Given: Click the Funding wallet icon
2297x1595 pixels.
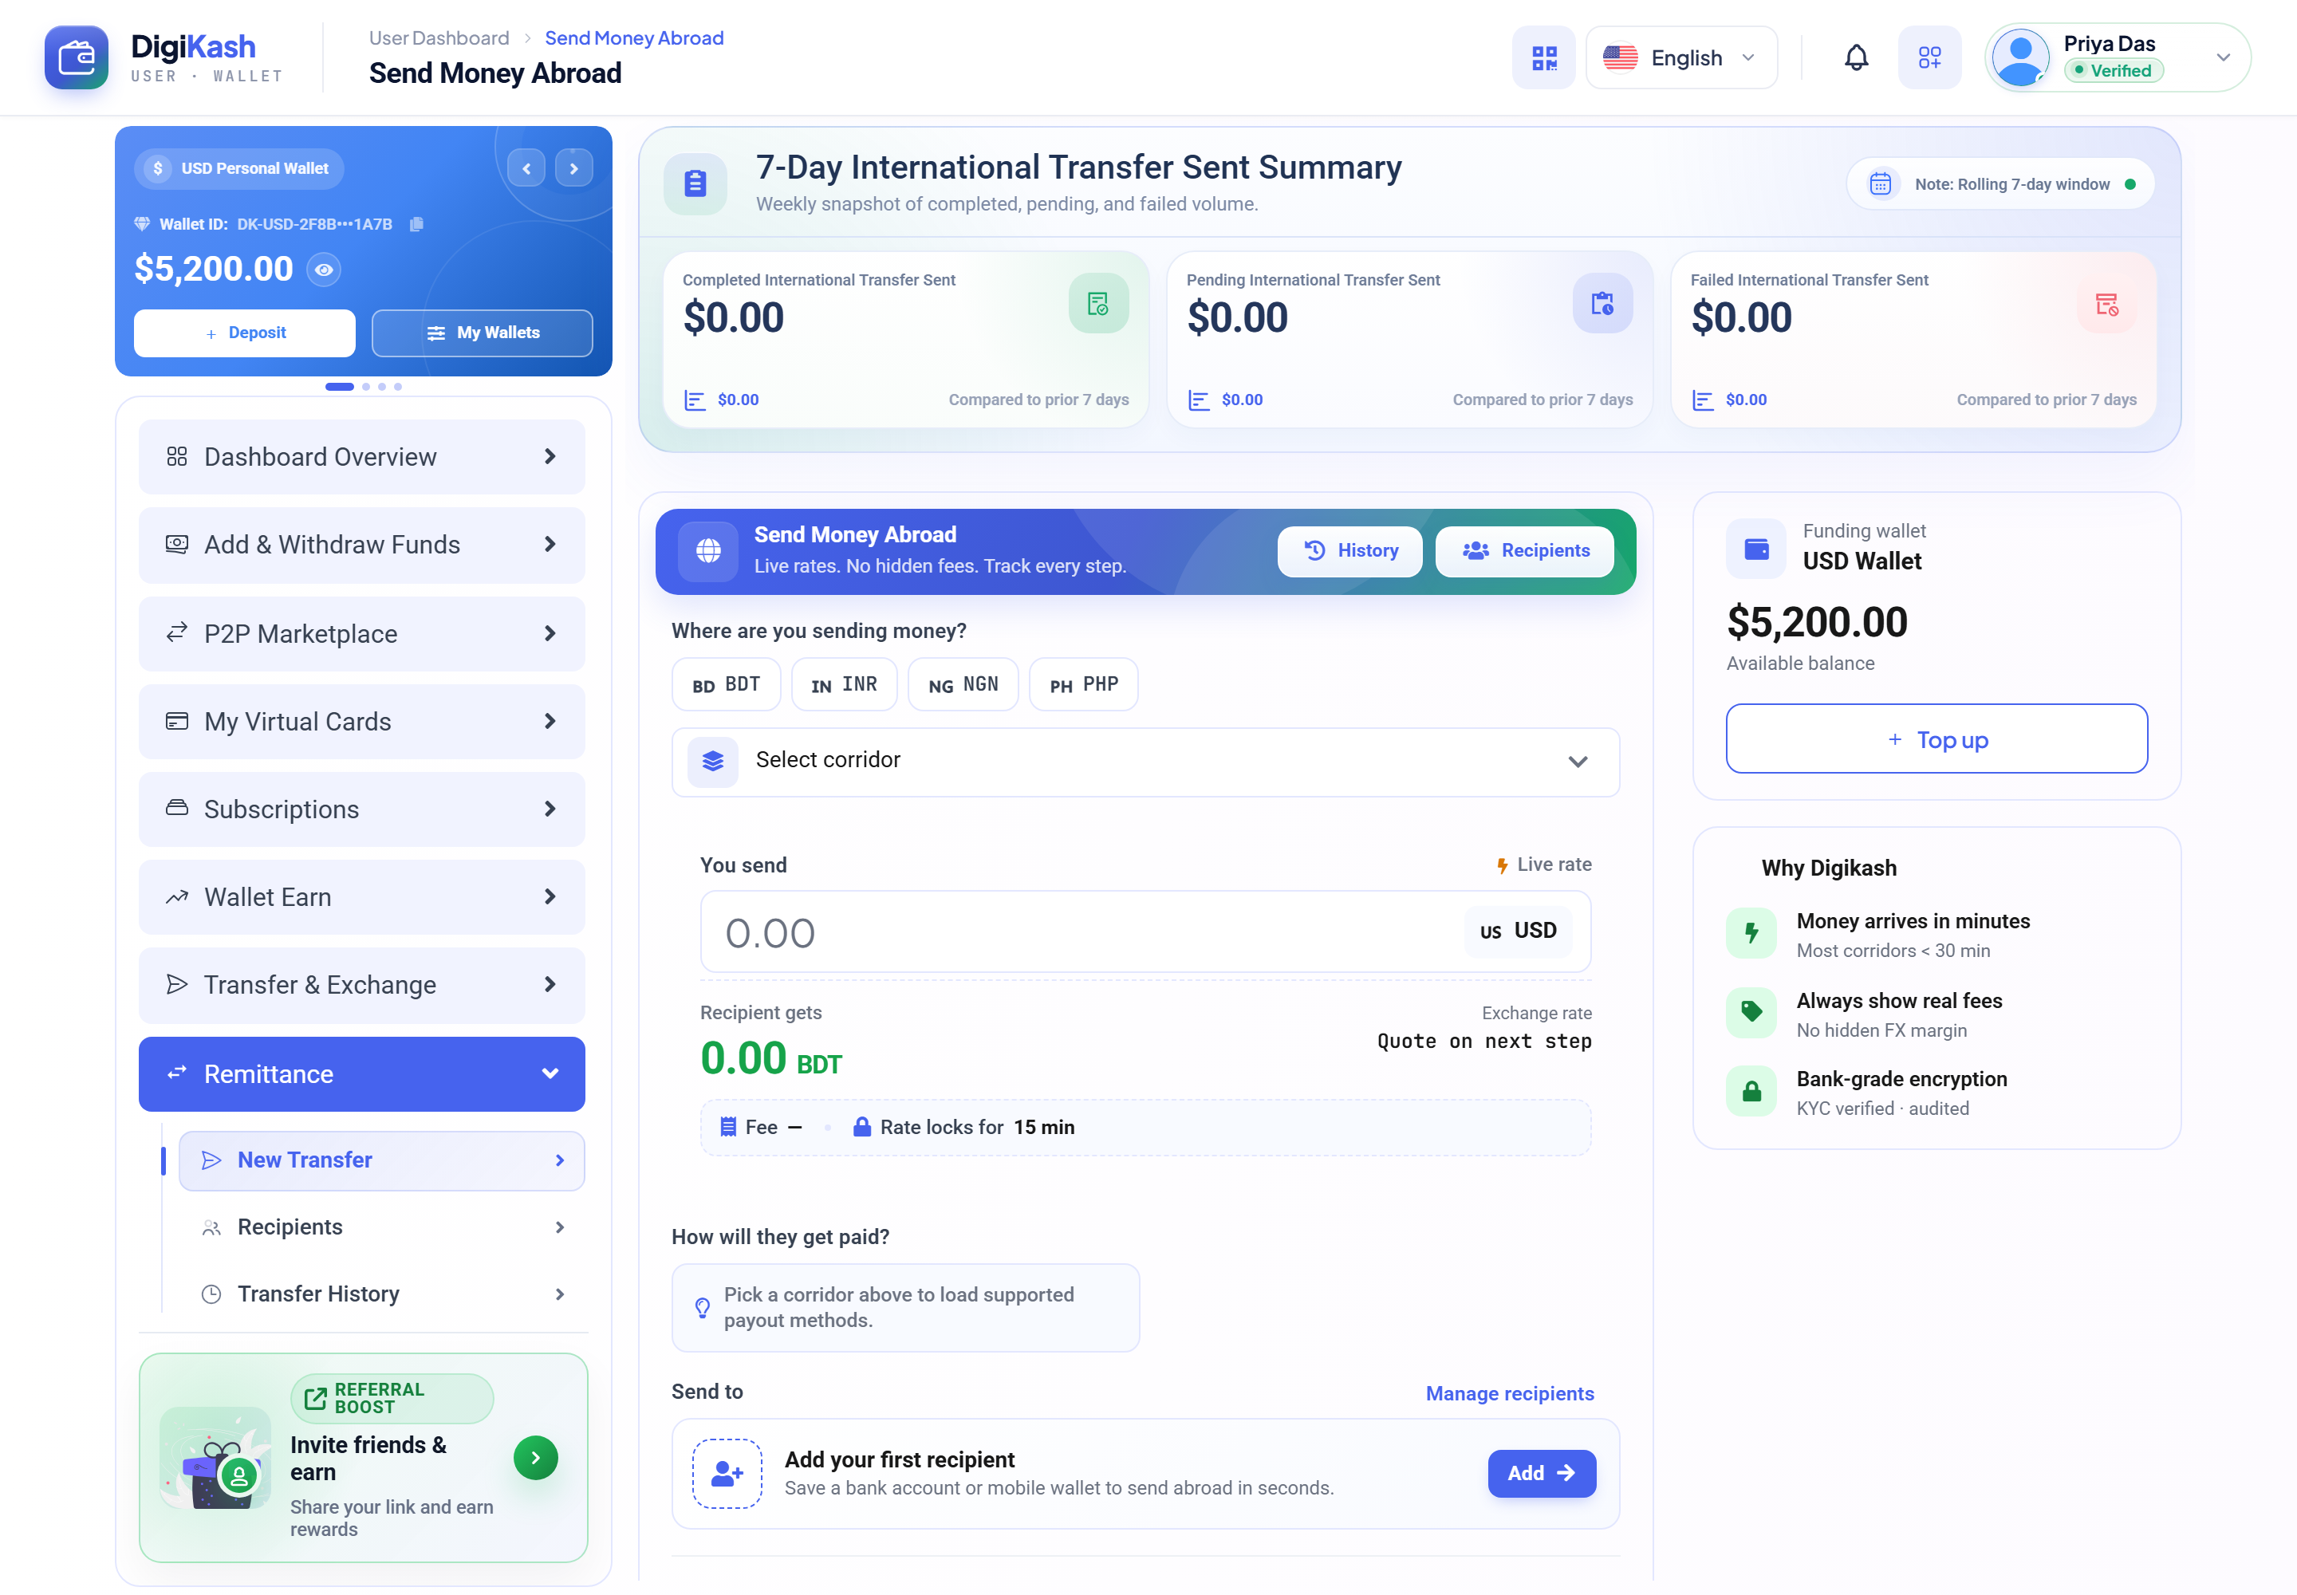Looking at the screenshot, I should (x=1755, y=549).
